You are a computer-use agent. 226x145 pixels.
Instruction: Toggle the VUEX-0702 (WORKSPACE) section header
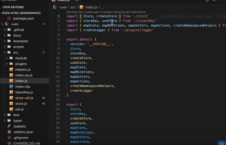pos(25,13)
